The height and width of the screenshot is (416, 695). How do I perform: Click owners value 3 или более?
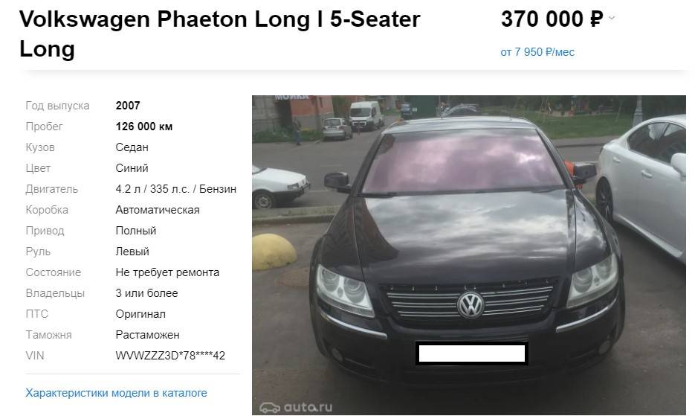pyautogui.click(x=146, y=293)
